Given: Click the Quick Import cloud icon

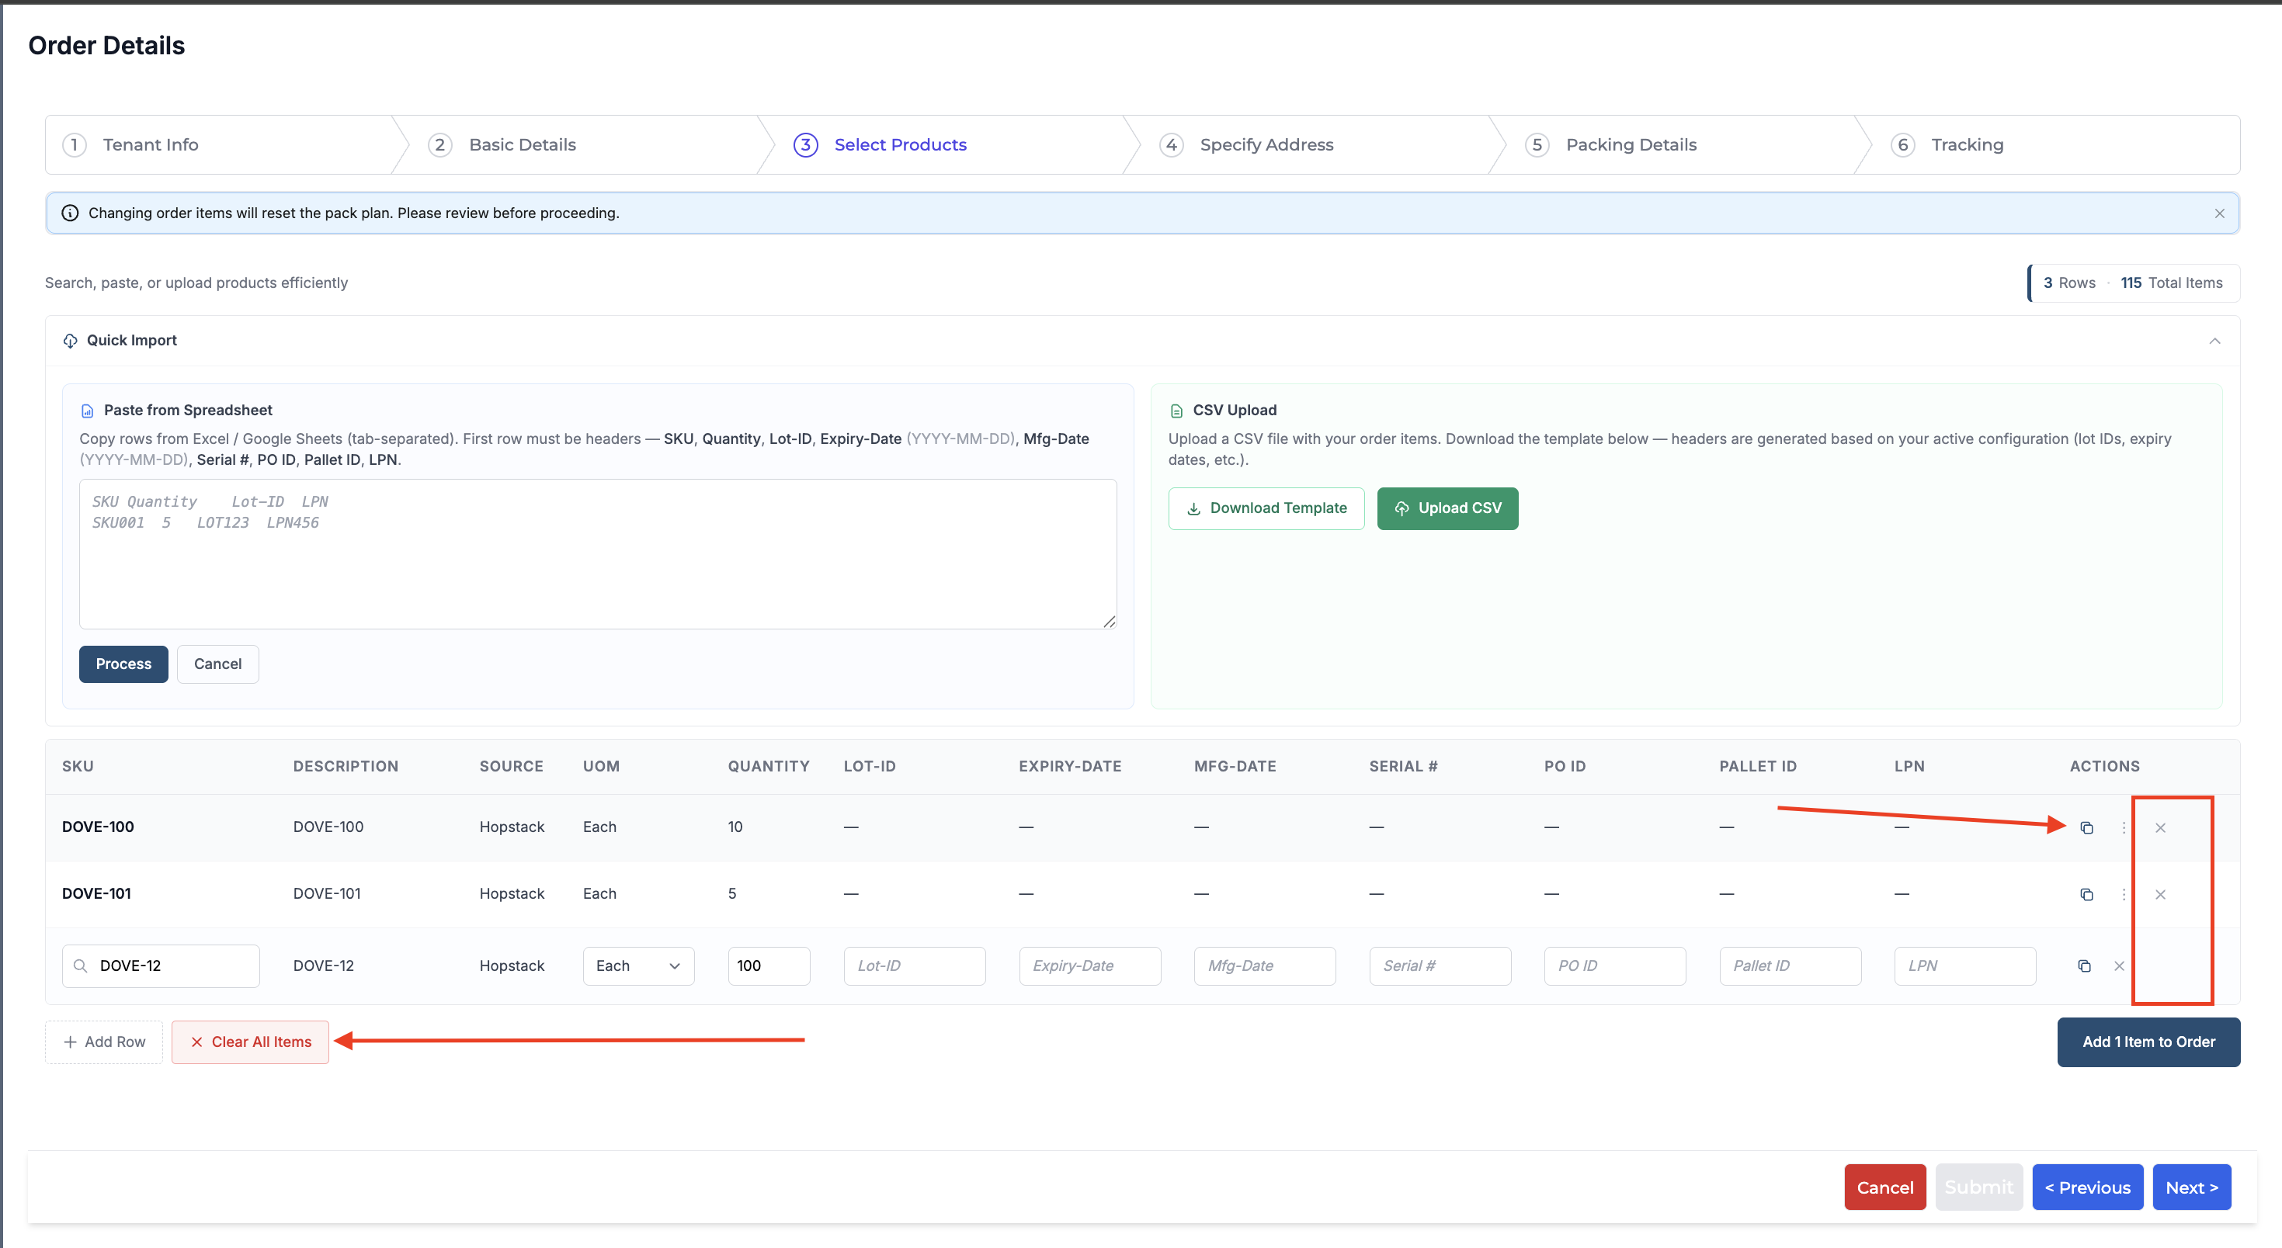Looking at the screenshot, I should [70, 341].
